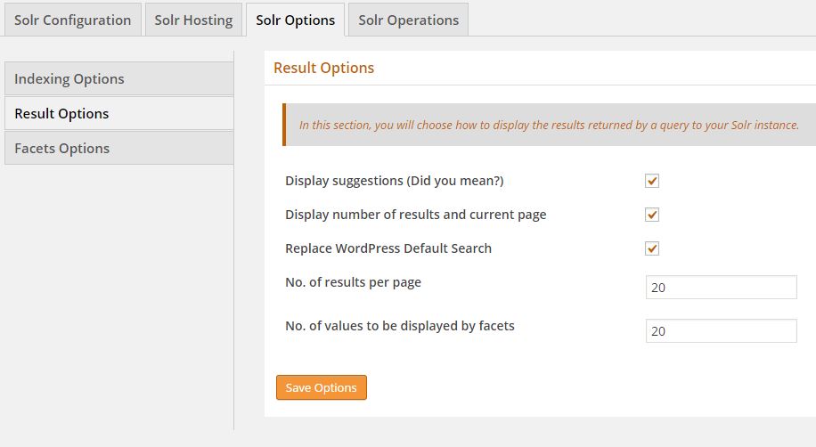Click the "No. of results per page" label
This screenshot has width=816, height=447.
coord(353,282)
